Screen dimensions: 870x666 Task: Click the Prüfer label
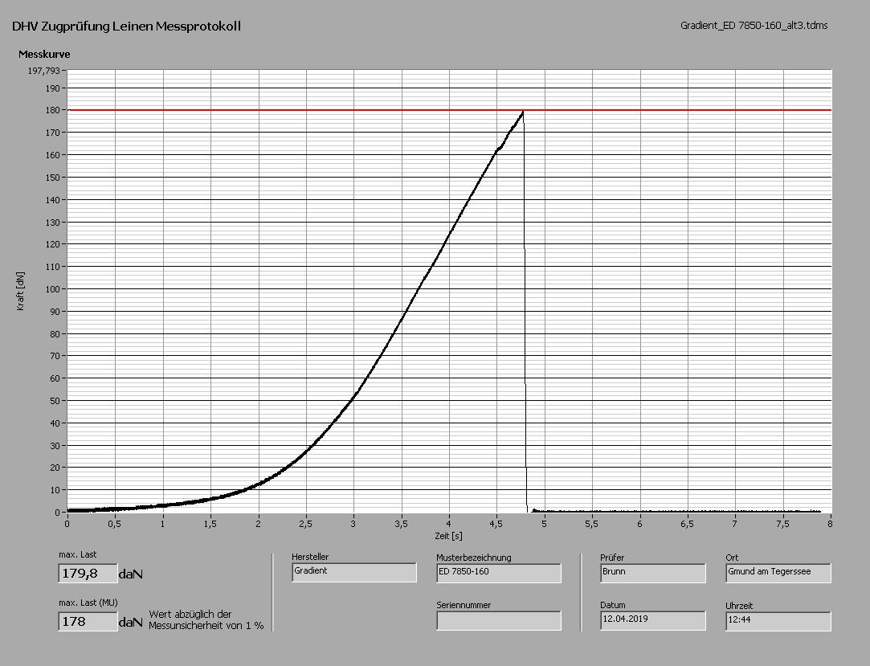(612, 558)
